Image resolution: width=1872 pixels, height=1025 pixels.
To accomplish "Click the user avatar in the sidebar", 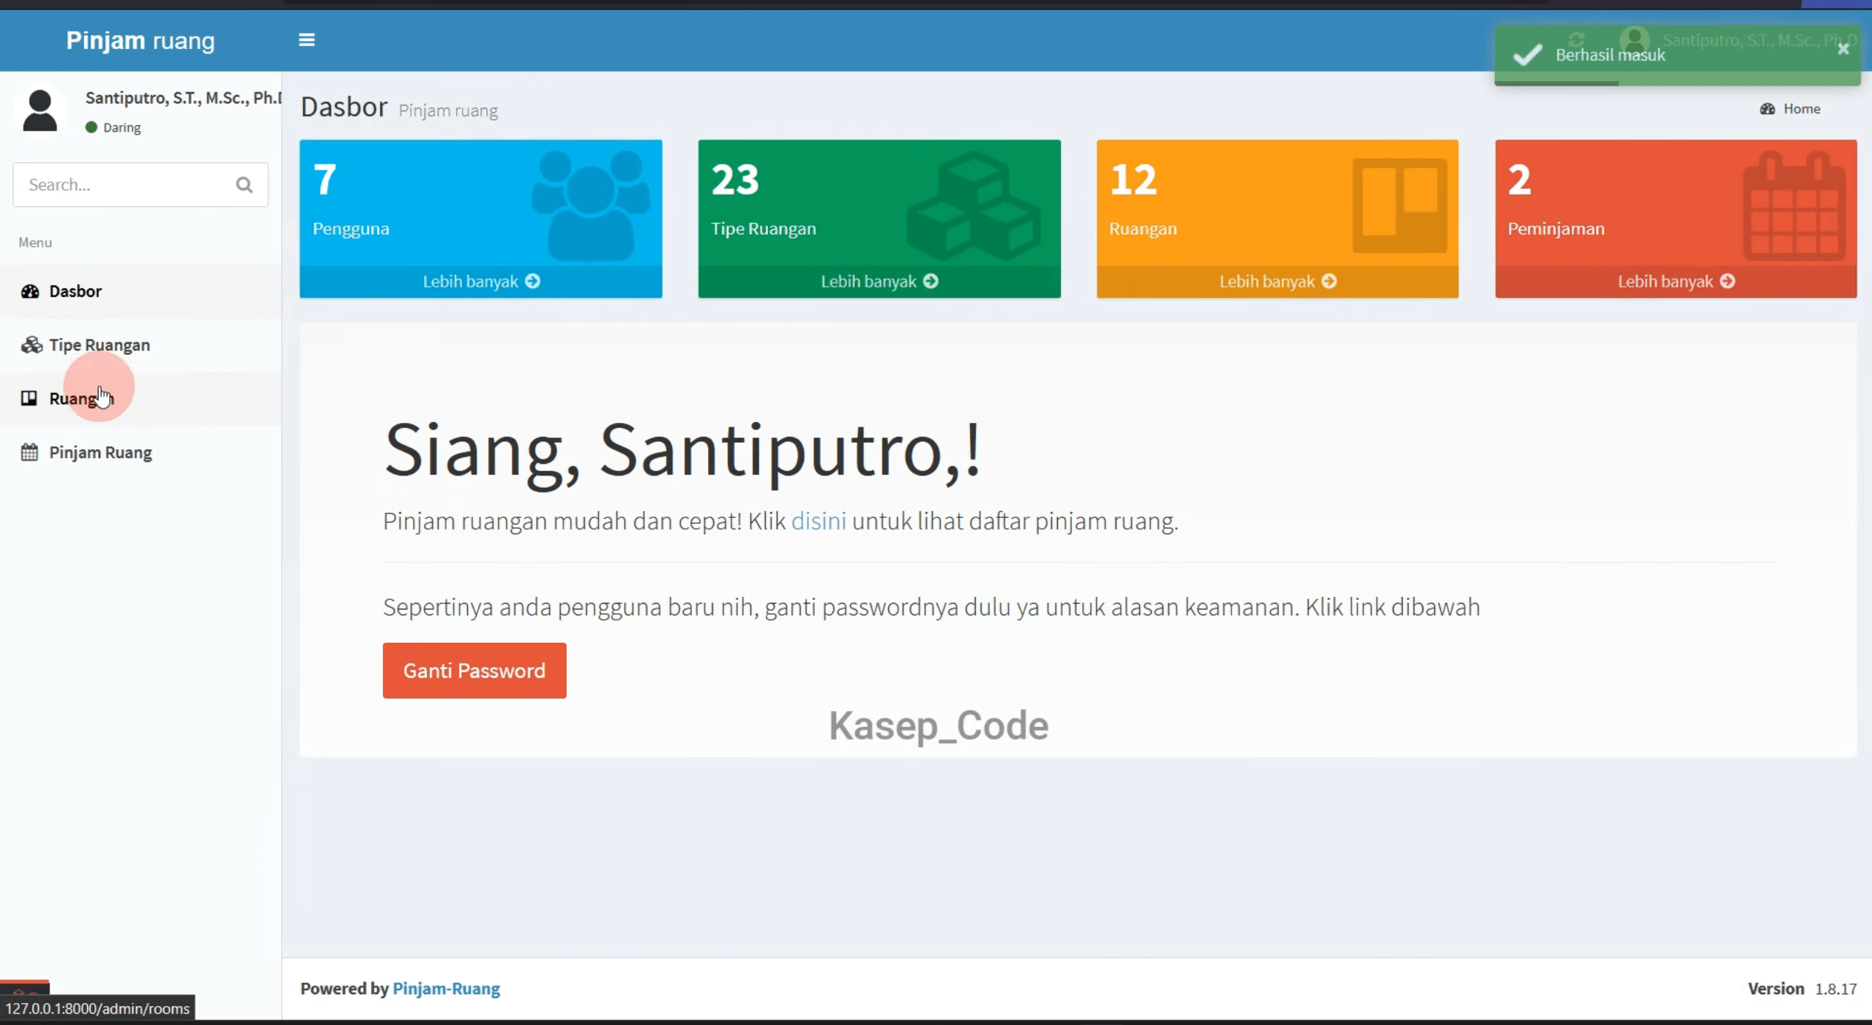I will [x=40, y=110].
